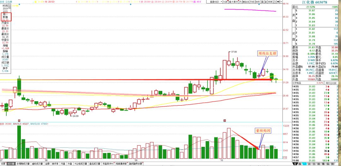The height and width of the screenshot is (166, 341).
Task: Select the 换手率 tab
Action: [55, 164]
